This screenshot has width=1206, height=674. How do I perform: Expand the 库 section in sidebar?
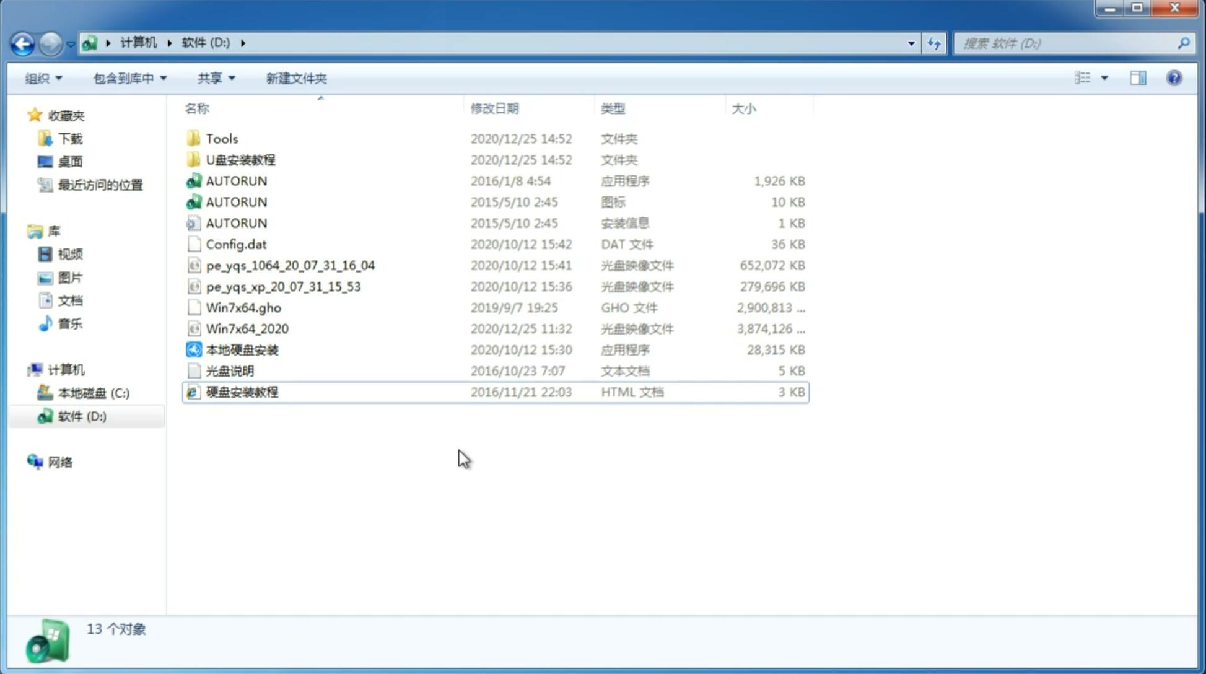(22, 230)
